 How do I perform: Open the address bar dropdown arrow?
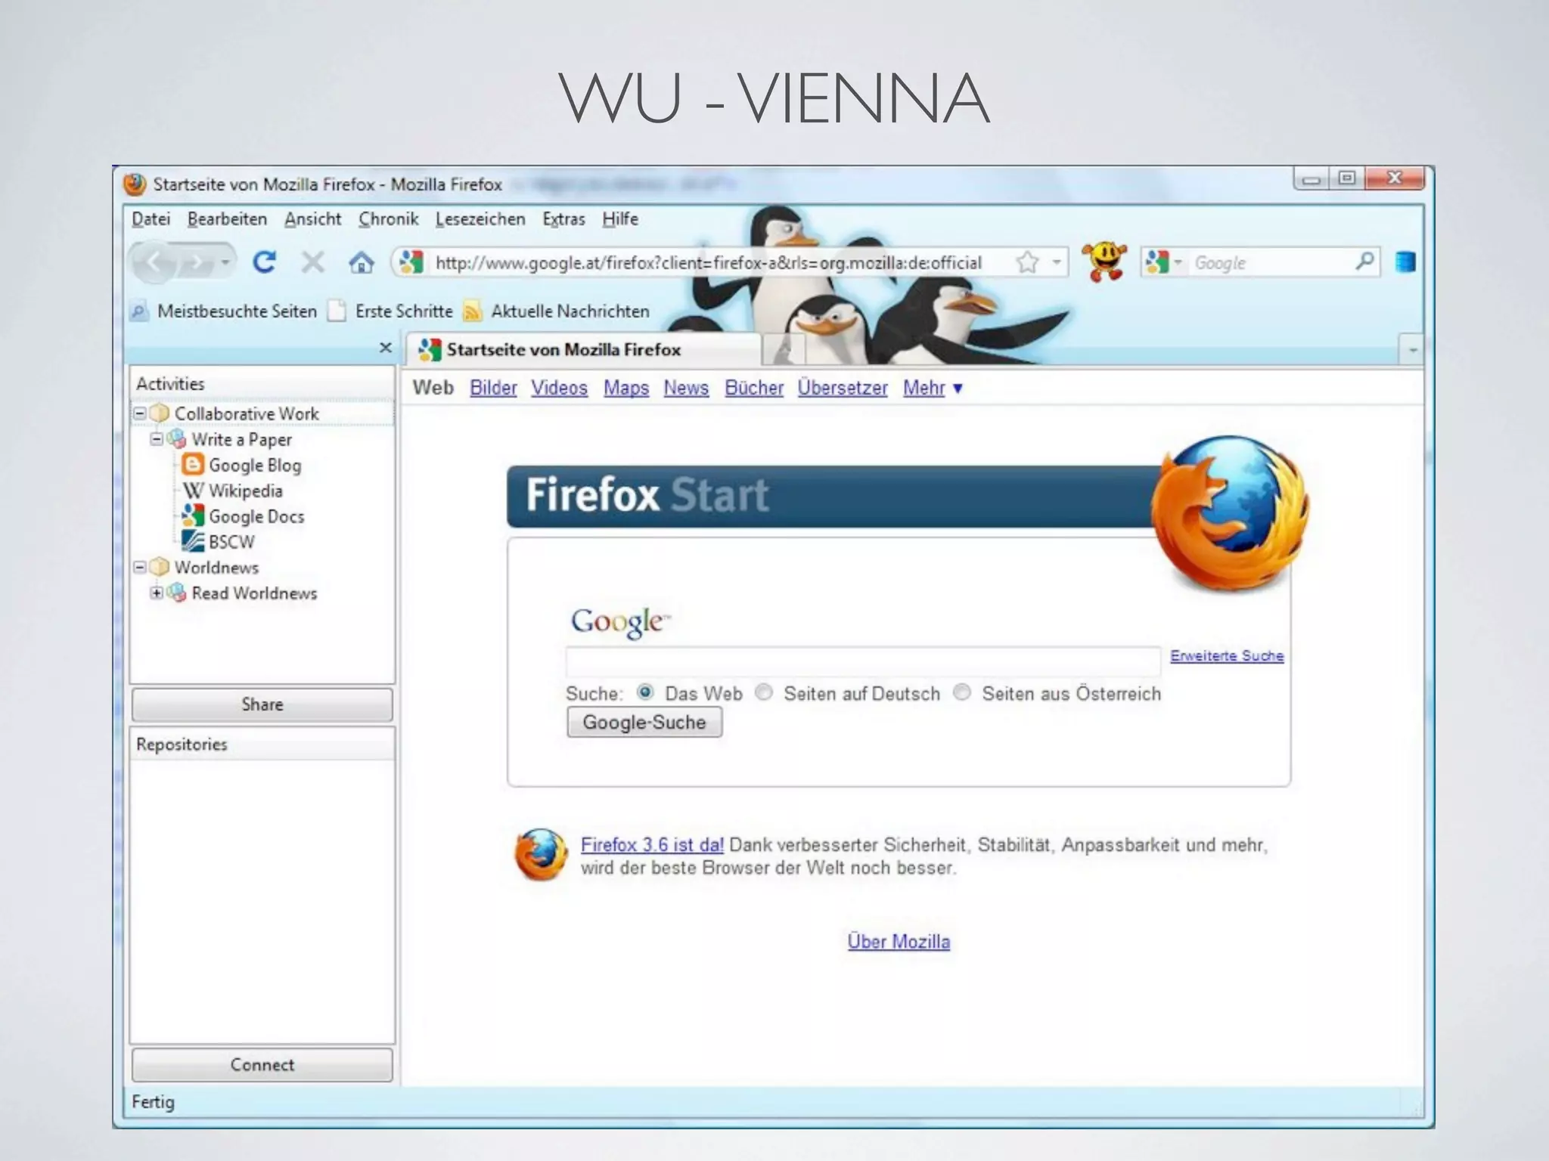click(1057, 262)
